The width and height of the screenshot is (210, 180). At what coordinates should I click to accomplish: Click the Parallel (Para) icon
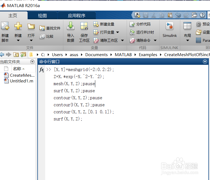[198, 40]
